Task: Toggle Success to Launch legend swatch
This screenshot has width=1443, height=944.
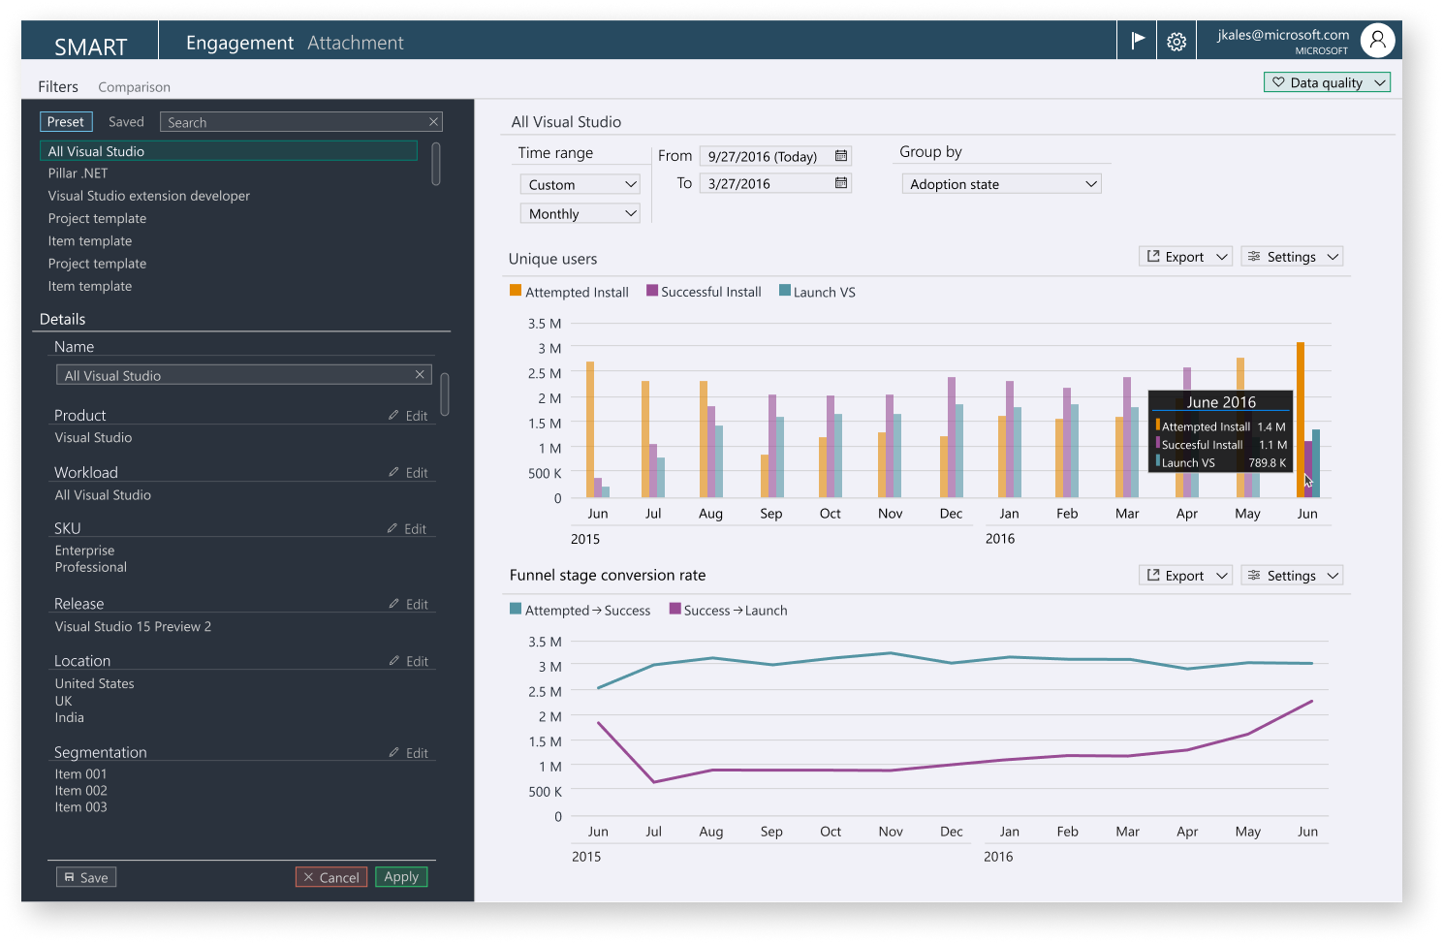Action: [x=674, y=609]
